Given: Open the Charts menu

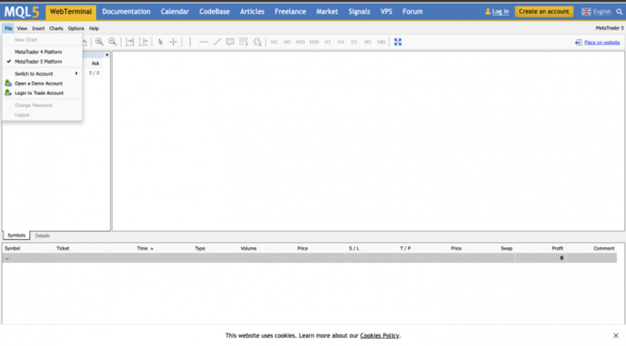Looking at the screenshot, I should tap(56, 28).
